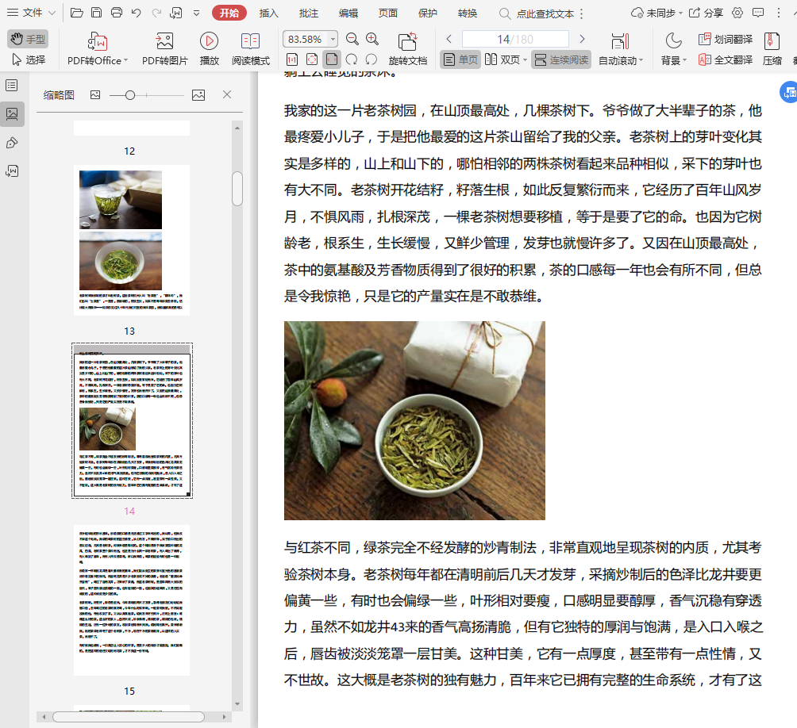
Task: Click the lowest sidebar icon, page with W arrow
Action: (x=12, y=171)
